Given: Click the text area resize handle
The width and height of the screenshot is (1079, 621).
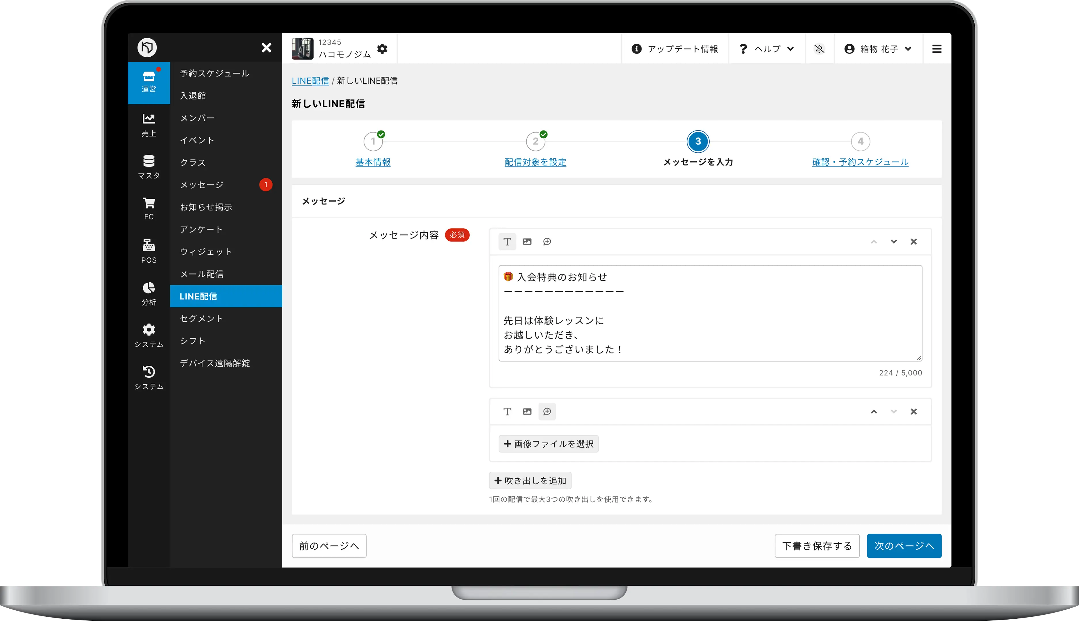Looking at the screenshot, I should click(x=918, y=358).
